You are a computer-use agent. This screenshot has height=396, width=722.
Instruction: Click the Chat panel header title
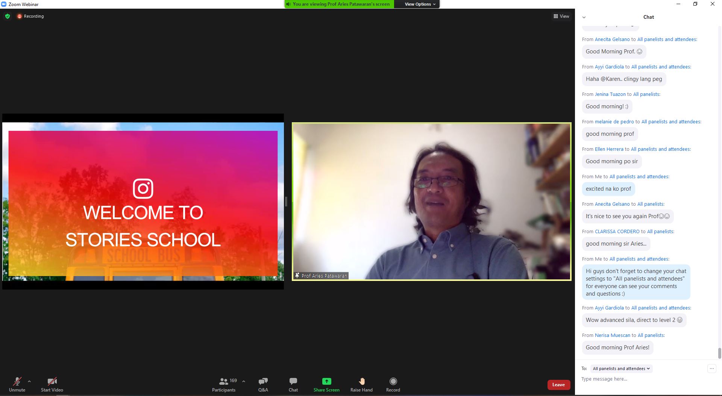coord(648,17)
